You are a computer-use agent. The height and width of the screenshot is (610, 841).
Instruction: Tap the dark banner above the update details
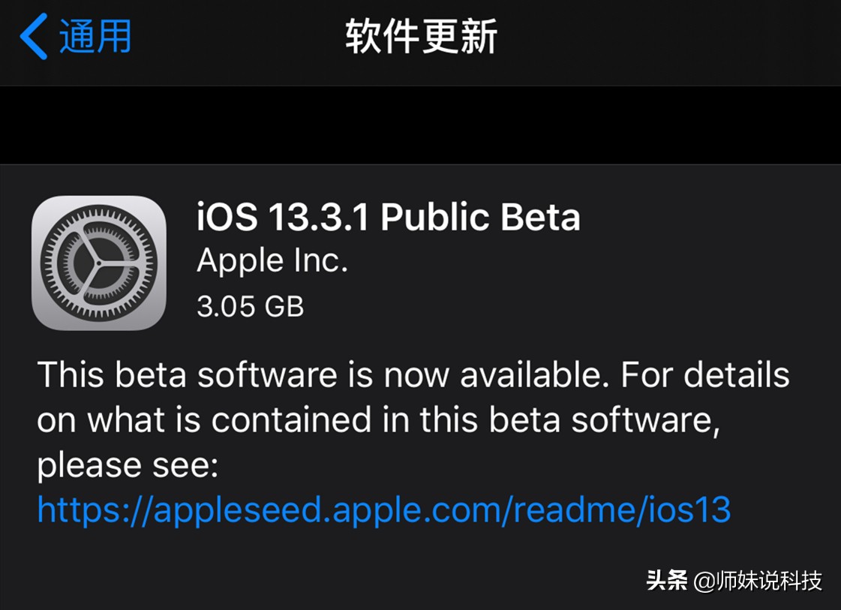click(420, 124)
